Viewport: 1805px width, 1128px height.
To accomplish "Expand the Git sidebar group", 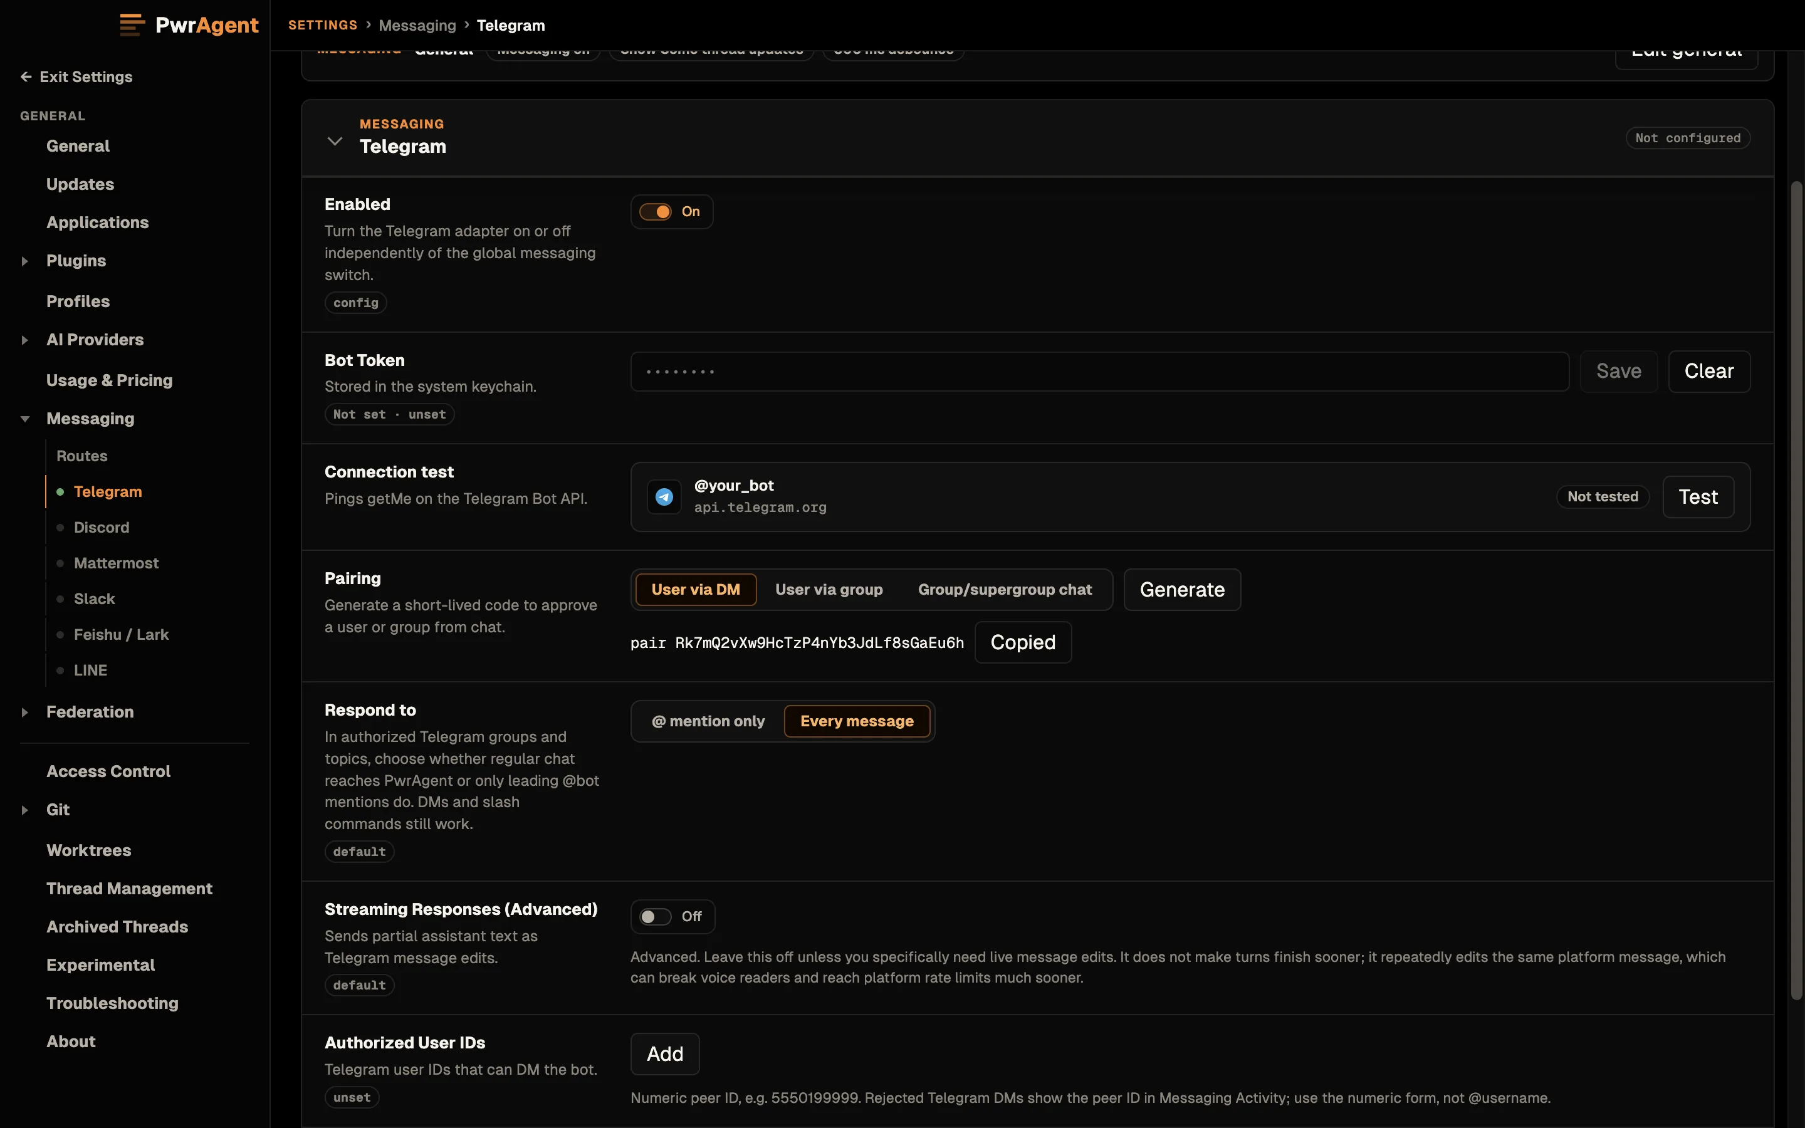I will (24, 810).
